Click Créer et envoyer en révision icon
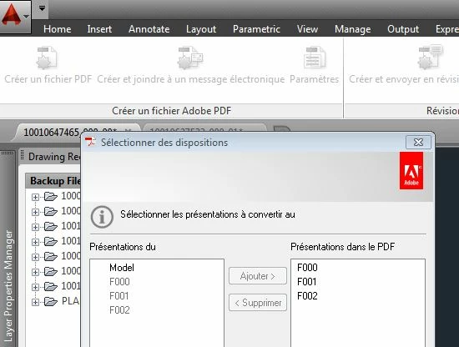 [x=430, y=57]
